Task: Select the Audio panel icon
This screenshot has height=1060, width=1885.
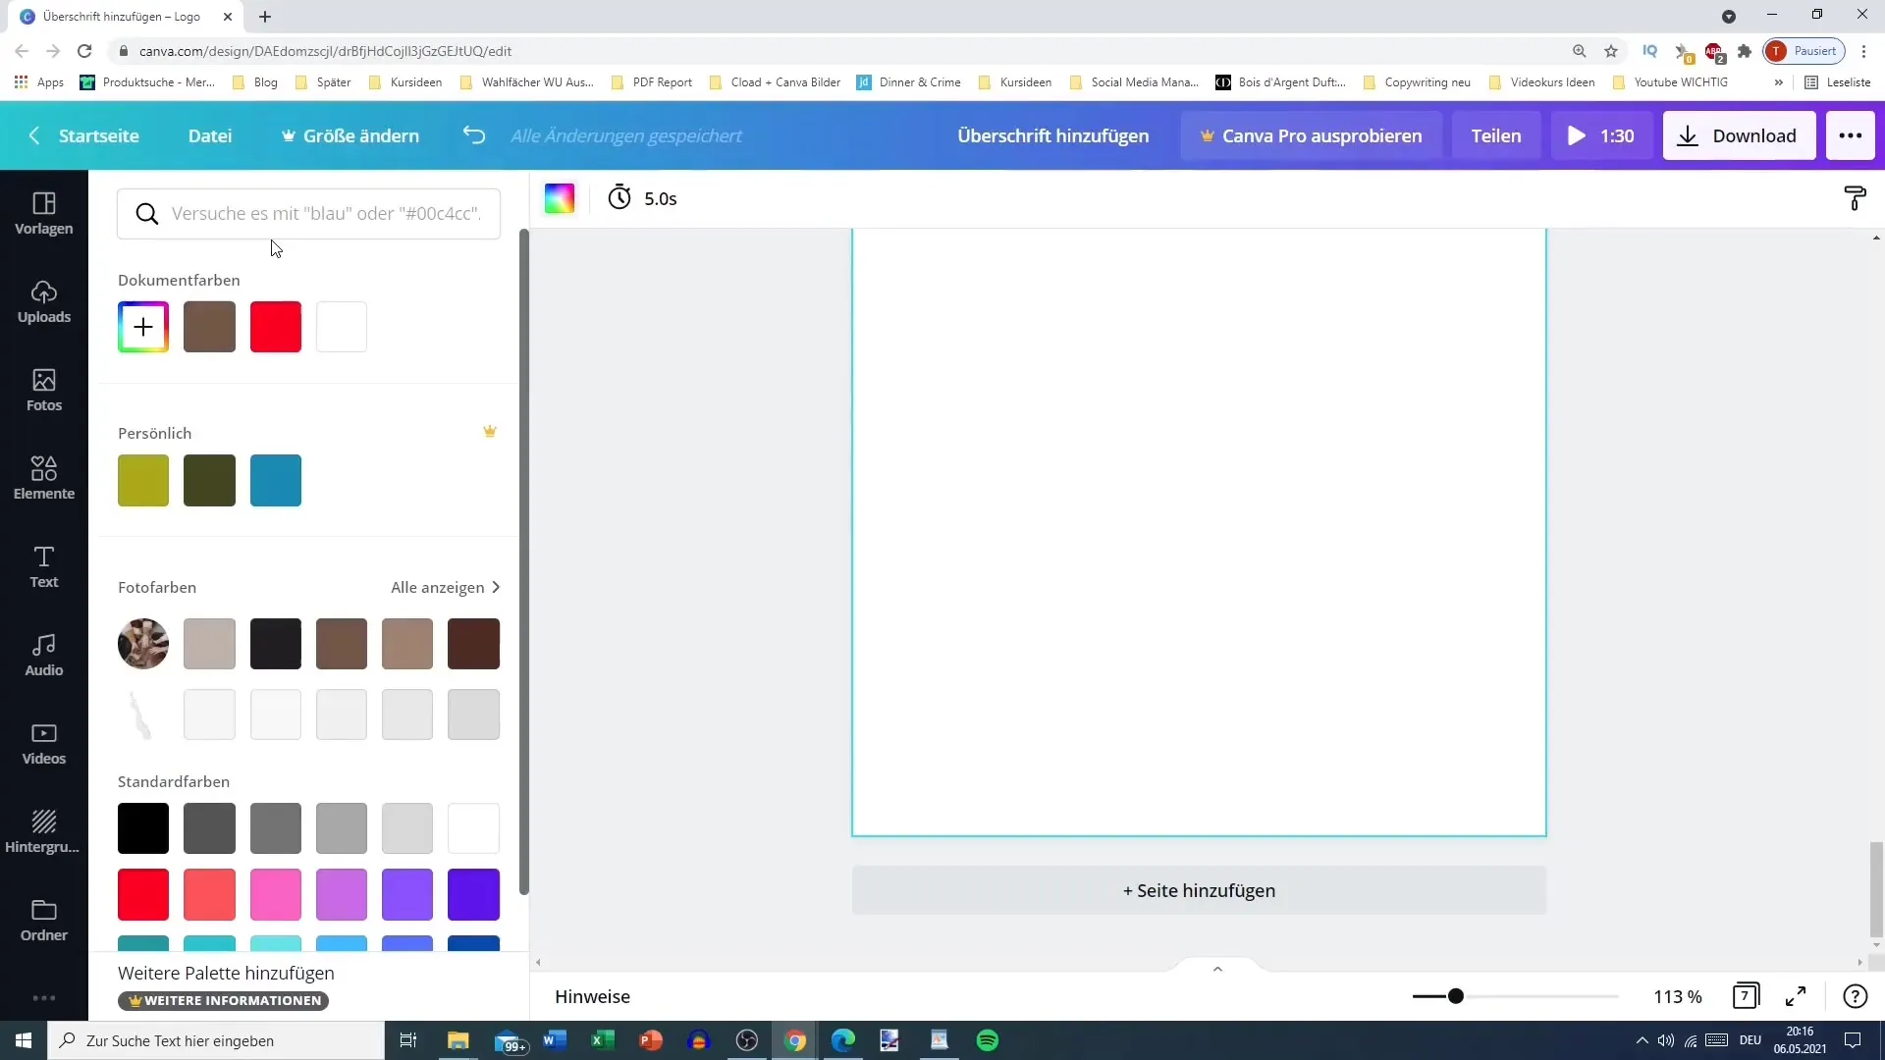Action: click(43, 654)
